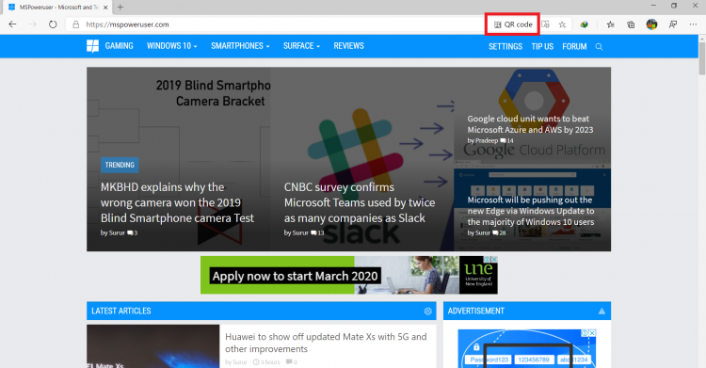Add page to favorites with star icon
This screenshot has height=368, width=706.
click(x=562, y=24)
